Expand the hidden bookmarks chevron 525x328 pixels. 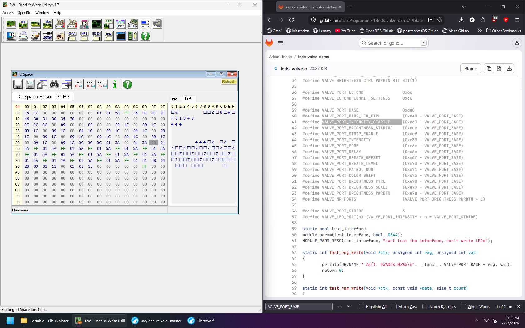[479, 31]
